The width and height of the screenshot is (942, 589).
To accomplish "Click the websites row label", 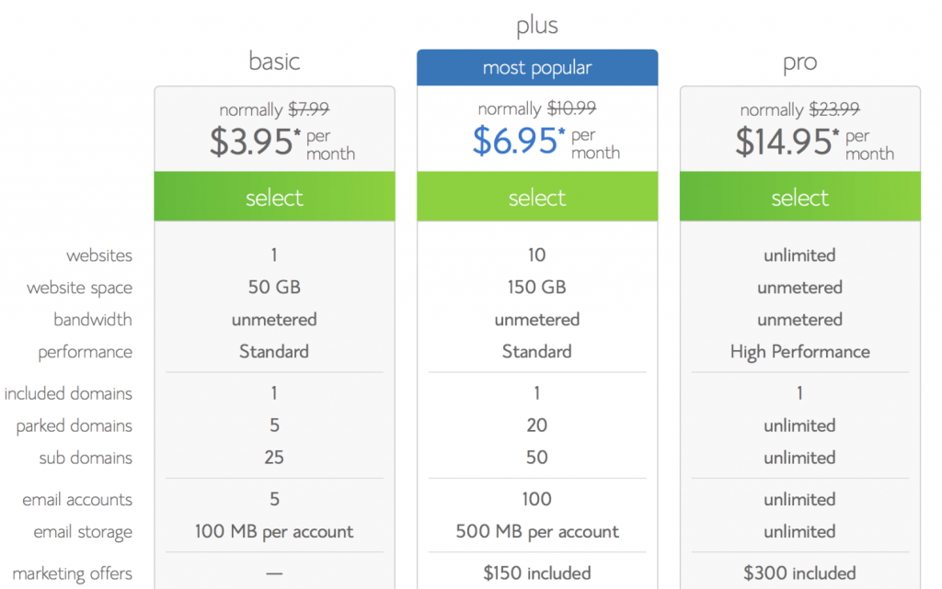I will [x=100, y=255].
